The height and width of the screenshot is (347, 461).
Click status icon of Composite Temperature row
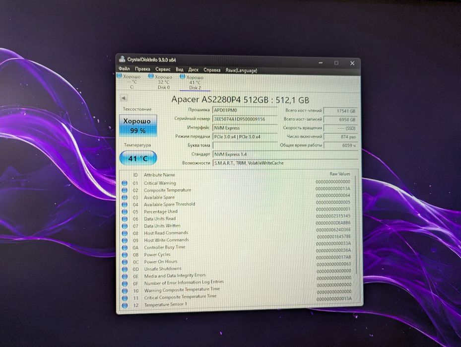125,190
